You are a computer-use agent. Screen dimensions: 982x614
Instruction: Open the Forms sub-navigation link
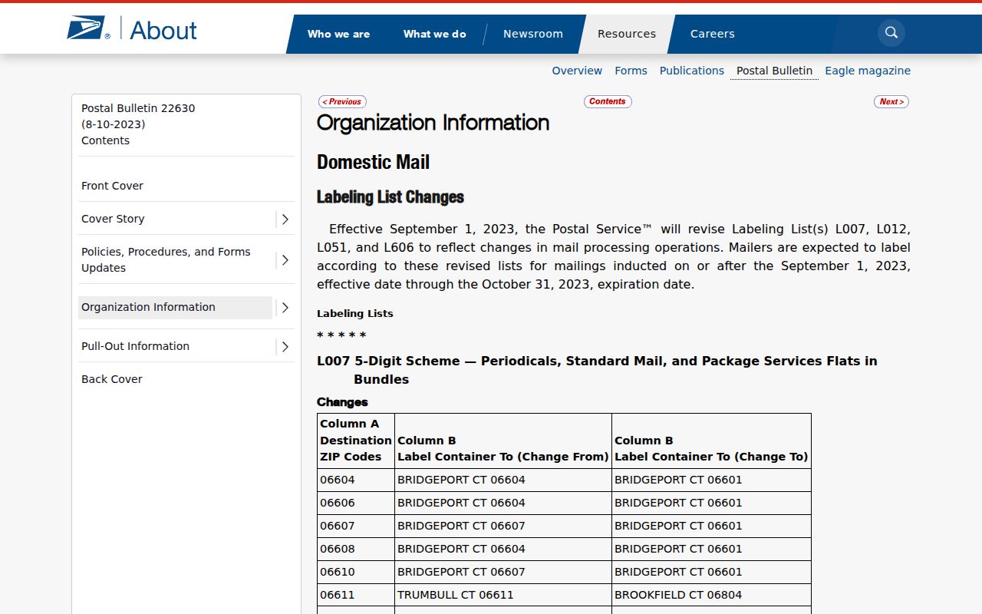(631, 71)
